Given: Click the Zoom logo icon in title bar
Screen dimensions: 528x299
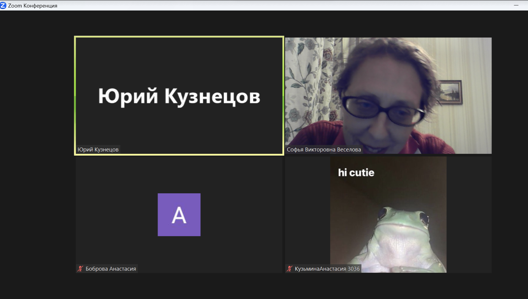Looking at the screenshot, I should coord(3,5).
